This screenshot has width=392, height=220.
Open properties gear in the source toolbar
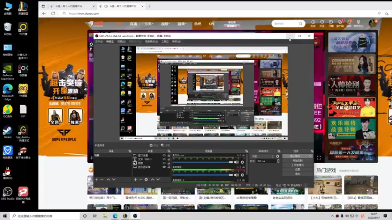coord(153,145)
